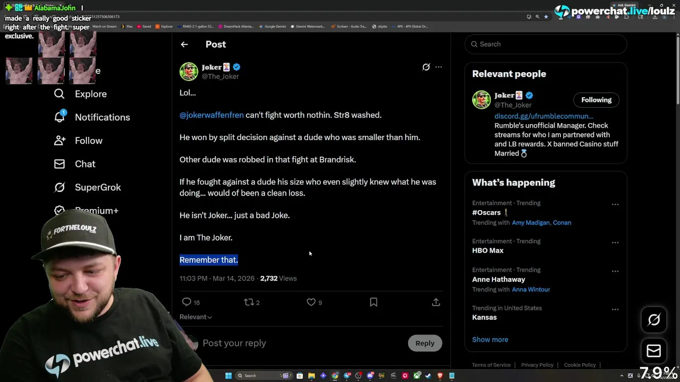The height and width of the screenshot is (382, 680).
Task: Open the Google Gemini bookmark
Action: pos(273,26)
